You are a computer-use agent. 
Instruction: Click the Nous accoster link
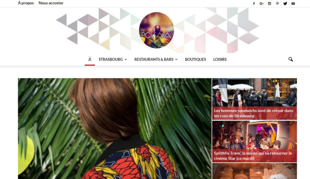[51, 3]
